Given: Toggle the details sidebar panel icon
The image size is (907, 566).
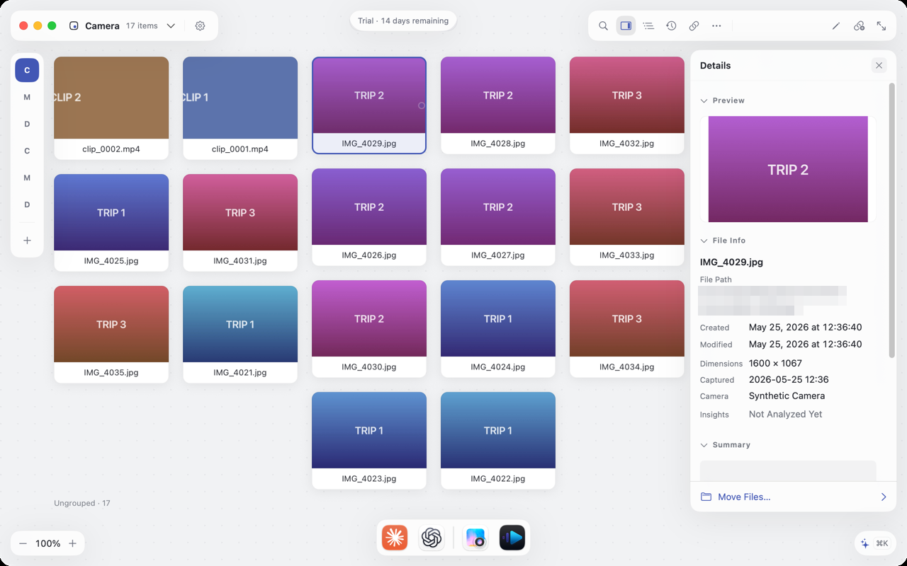Looking at the screenshot, I should [x=626, y=25].
